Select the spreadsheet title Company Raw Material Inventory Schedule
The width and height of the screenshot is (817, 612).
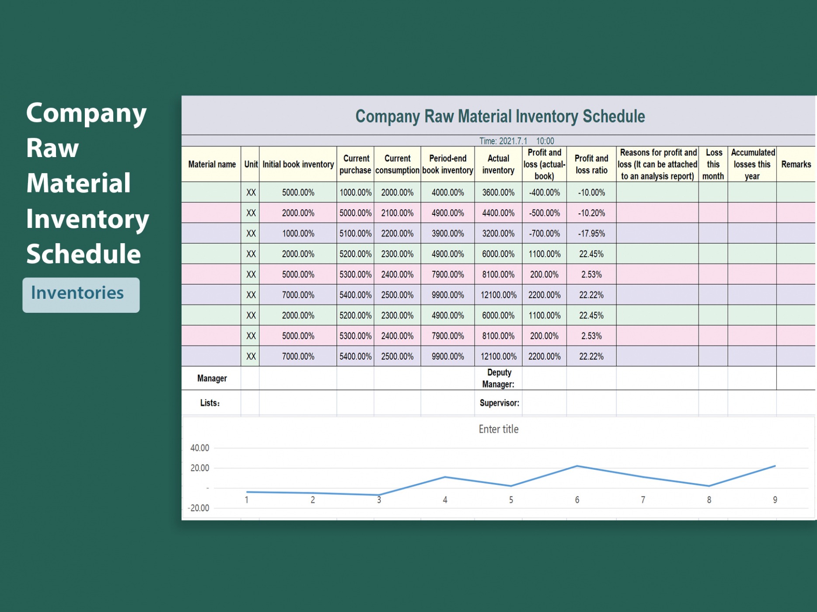pyautogui.click(x=499, y=116)
